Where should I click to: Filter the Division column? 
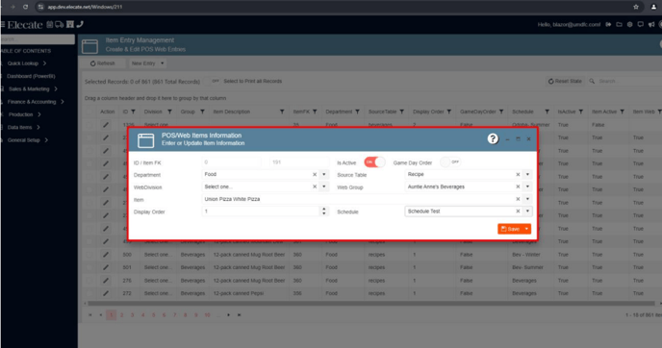tap(169, 112)
